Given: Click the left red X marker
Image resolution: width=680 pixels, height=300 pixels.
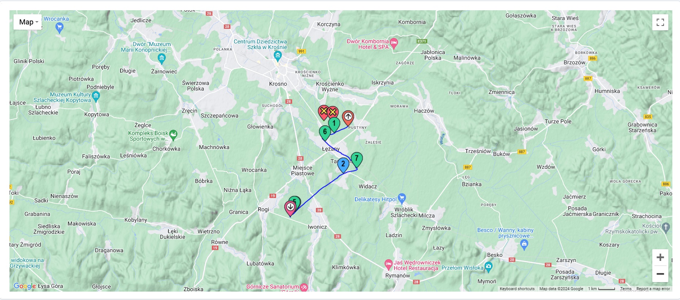Looking at the screenshot, I should [x=323, y=112].
